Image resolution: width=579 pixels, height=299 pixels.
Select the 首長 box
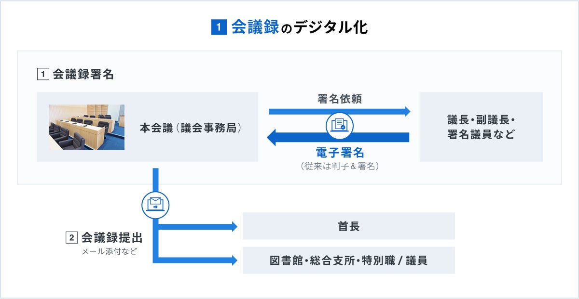[x=348, y=226]
